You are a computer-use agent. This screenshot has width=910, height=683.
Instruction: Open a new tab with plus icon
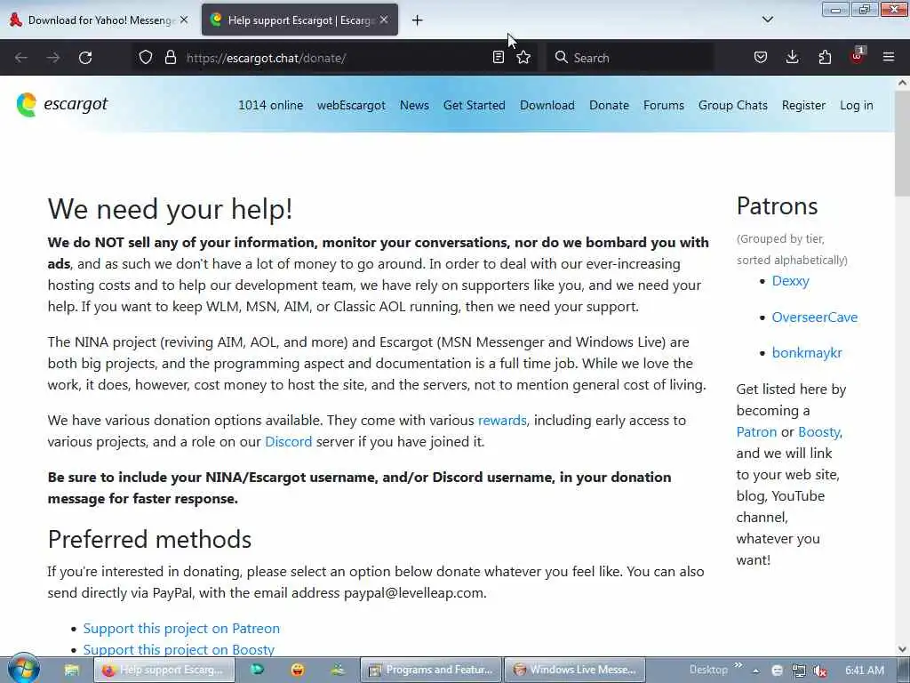coord(418,20)
